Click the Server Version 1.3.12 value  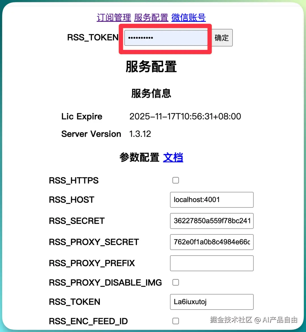[x=140, y=134]
